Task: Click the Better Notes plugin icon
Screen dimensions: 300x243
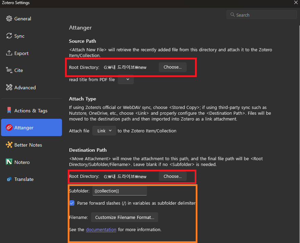Action: click(9, 145)
